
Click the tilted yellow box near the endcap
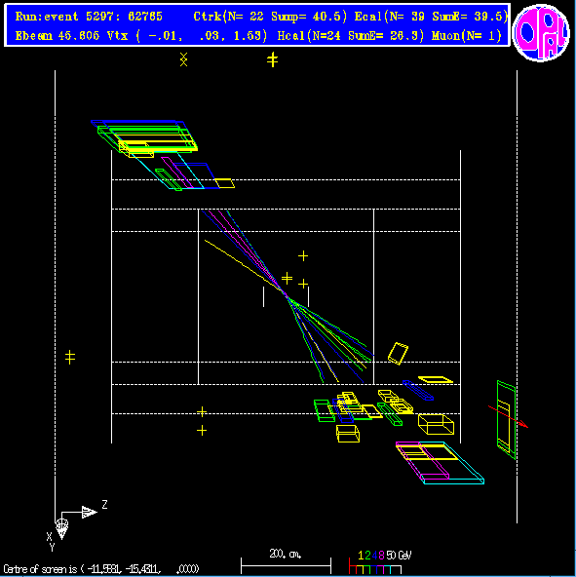398,353
